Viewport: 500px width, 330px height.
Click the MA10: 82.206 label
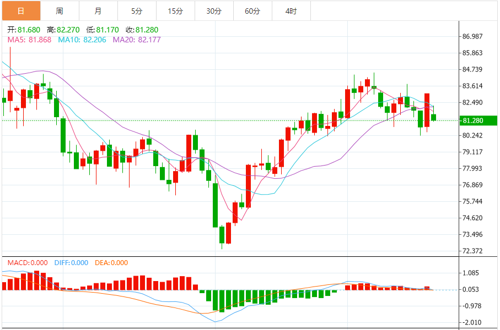tap(82, 40)
